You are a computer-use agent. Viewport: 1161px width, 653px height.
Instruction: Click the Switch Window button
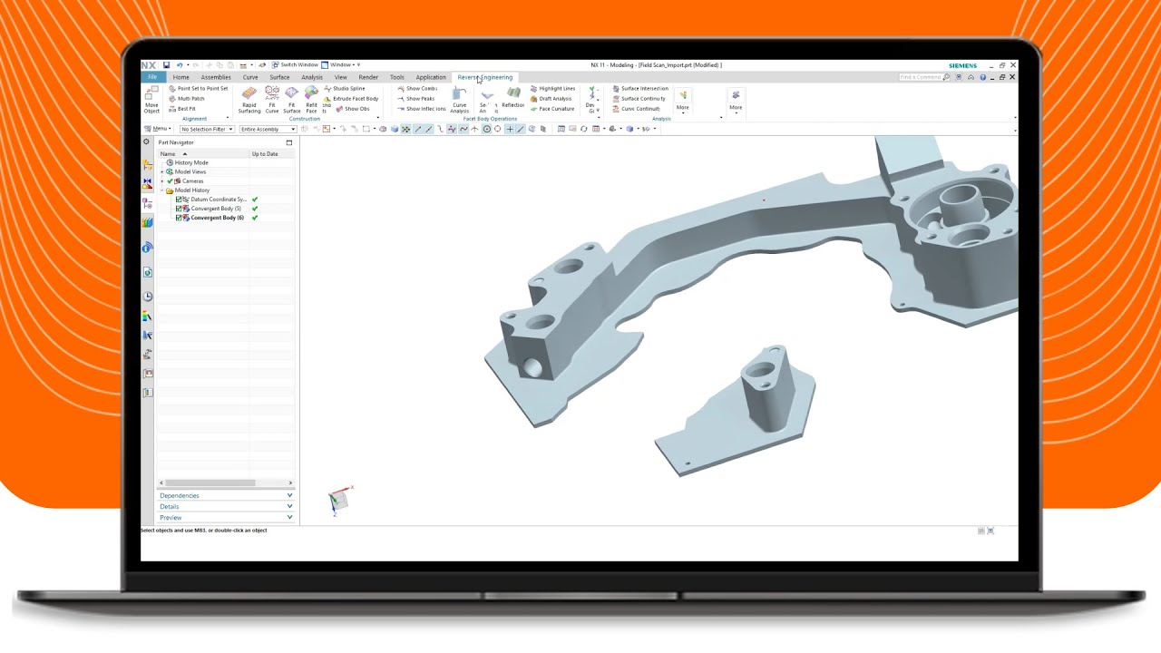point(295,65)
